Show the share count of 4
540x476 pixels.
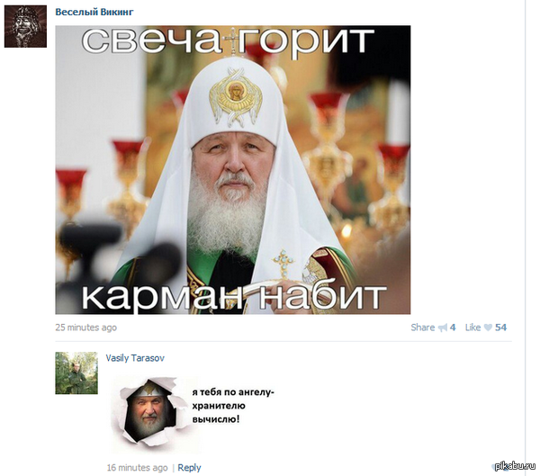[453, 328]
